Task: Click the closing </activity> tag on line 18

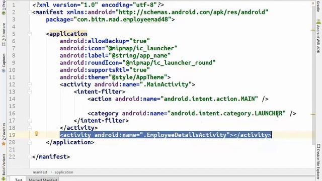Action: point(78,128)
